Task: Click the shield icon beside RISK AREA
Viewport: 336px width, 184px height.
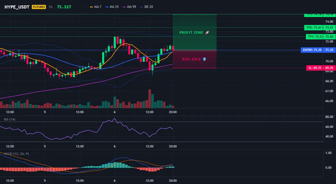Action: 204,59
